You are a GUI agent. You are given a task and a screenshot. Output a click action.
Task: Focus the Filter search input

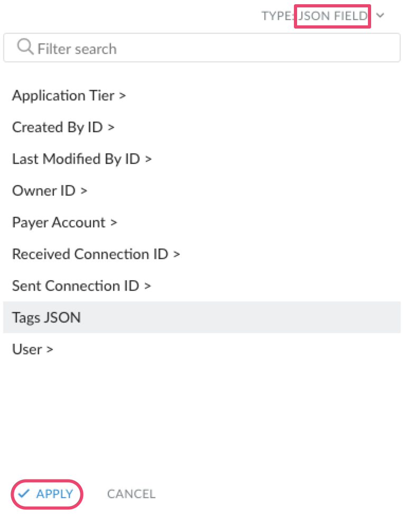click(202, 48)
